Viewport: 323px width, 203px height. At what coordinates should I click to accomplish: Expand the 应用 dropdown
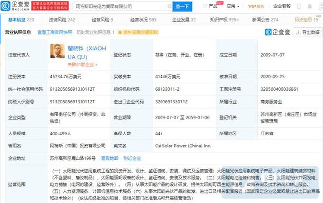click(x=233, y=6)
